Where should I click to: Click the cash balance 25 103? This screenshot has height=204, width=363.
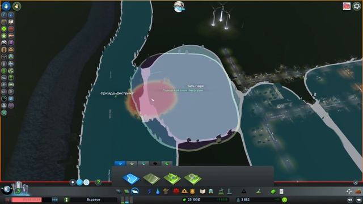[193, 199]
